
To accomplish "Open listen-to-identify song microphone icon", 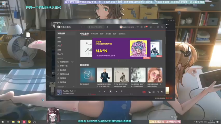I will pyautogui.click(x=107, y=27).
